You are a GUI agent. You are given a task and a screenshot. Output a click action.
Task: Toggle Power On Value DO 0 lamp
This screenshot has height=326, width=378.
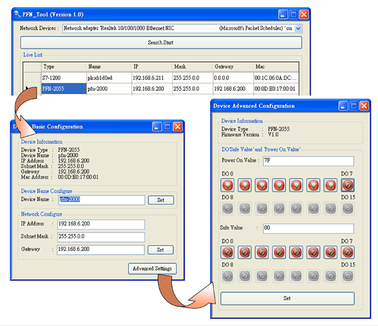point(227,185)
